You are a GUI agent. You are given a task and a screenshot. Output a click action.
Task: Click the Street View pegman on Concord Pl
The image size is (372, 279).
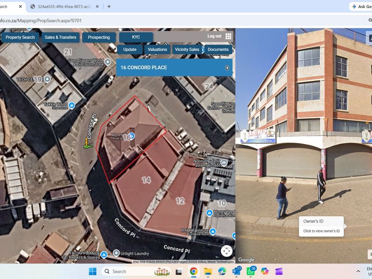[87, 143]
